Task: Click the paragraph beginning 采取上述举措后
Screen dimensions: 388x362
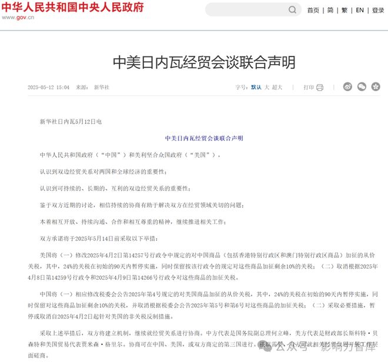Action: coord(203,344)
